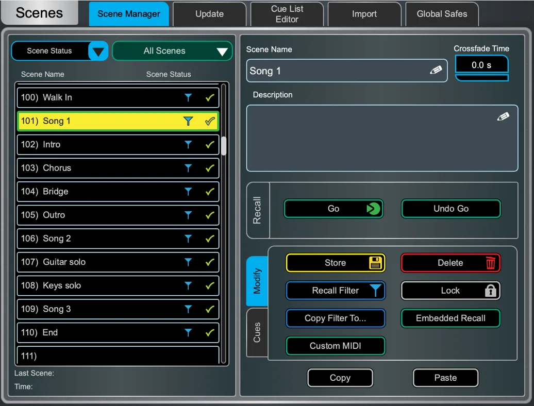The height and width of the screenshot is (406, 534).
Task: Click filter icon on Intro row
Action: [188, 145]
